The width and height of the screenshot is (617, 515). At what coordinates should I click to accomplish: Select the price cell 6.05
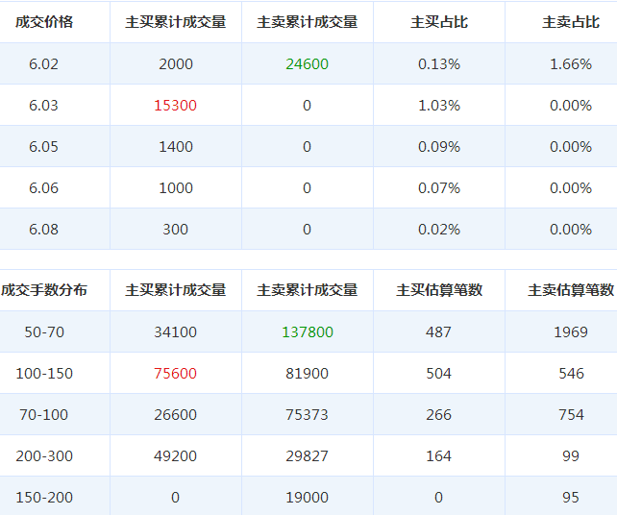(x=43, y=147)
